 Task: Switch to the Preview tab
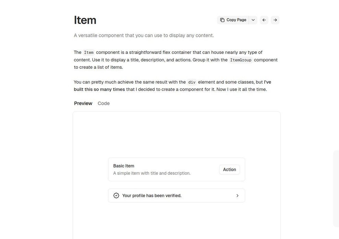click(x=83, y=103)
